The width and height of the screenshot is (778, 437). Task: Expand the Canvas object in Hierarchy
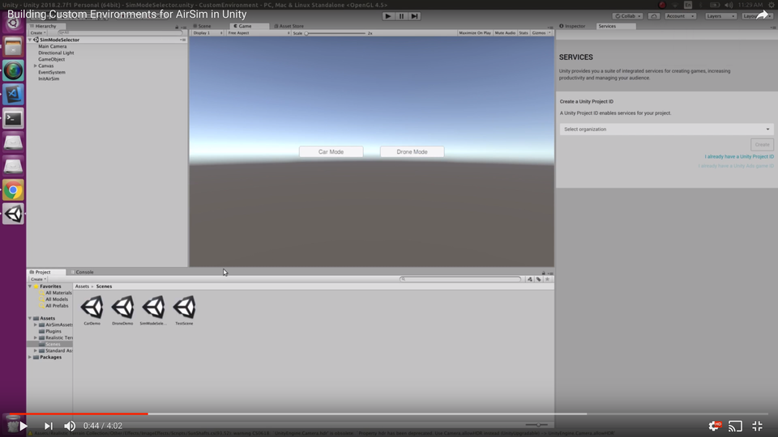[x=36, y=66]
